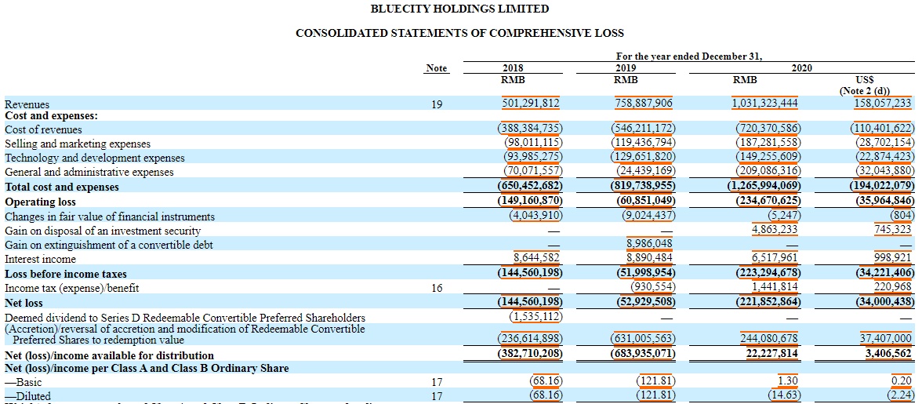Select gain on disposal US$ 745,323
Viewport: 922px width, 404px height.
coord(892,230)
